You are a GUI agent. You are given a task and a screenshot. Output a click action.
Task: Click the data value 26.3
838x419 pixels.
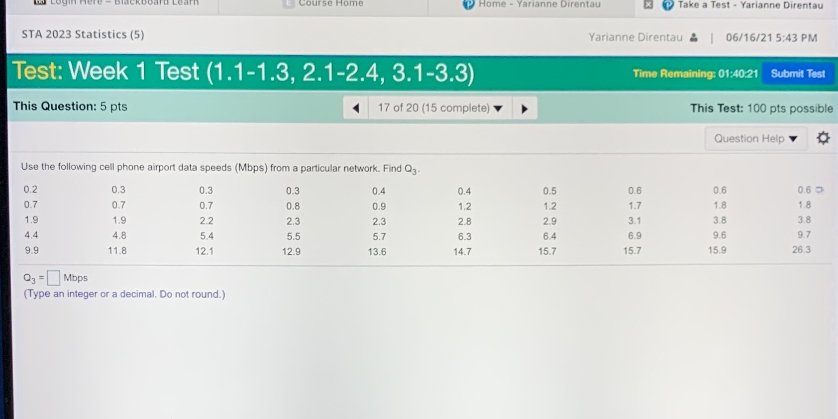click(801, 250)
